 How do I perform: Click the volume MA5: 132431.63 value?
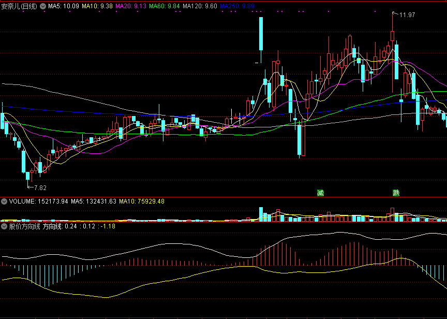tap(94, 201)
